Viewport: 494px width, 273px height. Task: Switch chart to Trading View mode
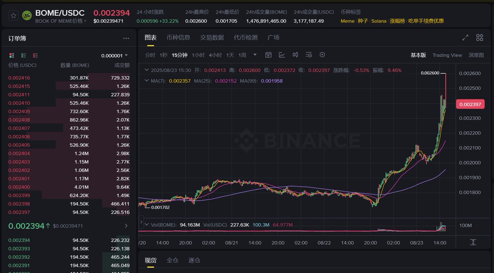click(447, 55)
